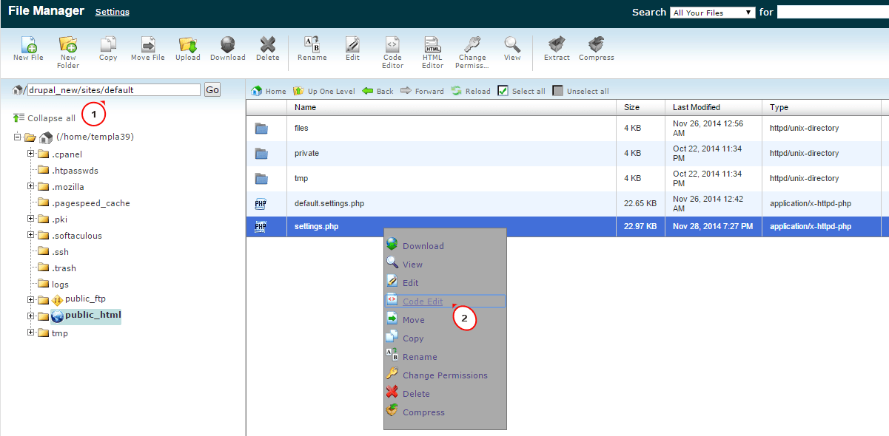This screenshot has width=889, height=436.
Task: Open the All Your Files search dropdown
Action: [x=712, y=12]
